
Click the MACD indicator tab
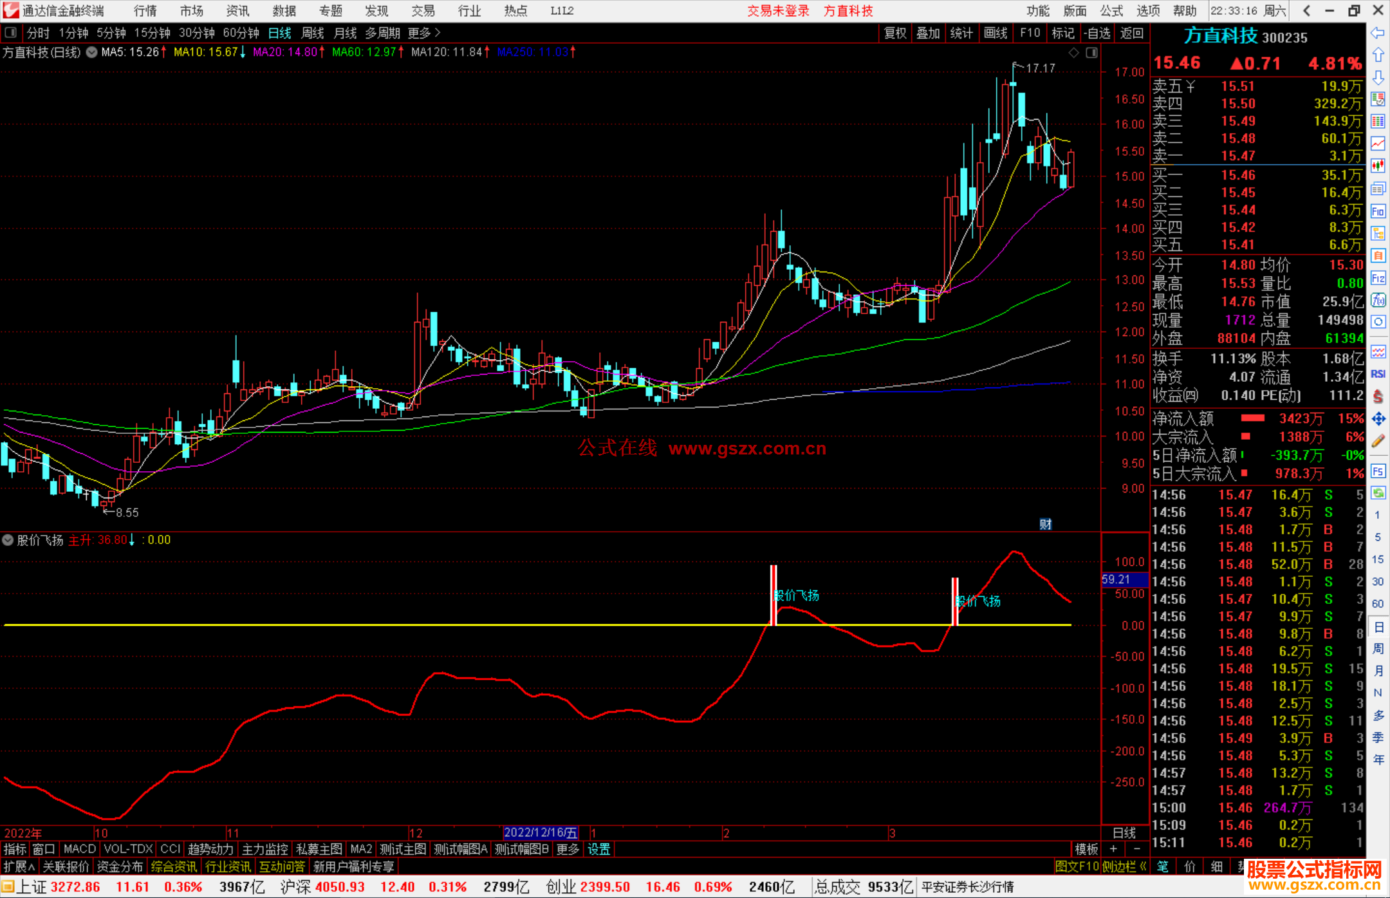point(79,849)
